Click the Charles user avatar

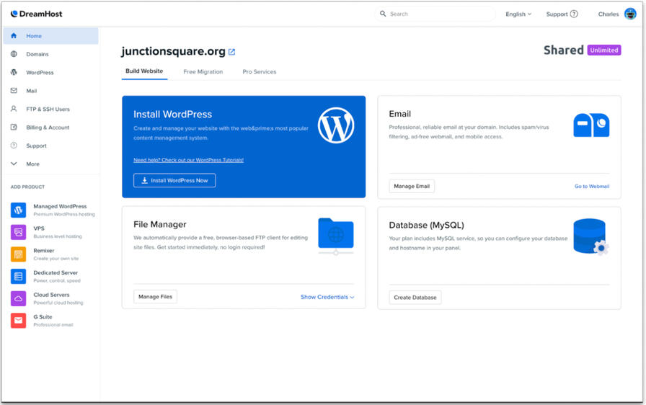pos(629,14)
